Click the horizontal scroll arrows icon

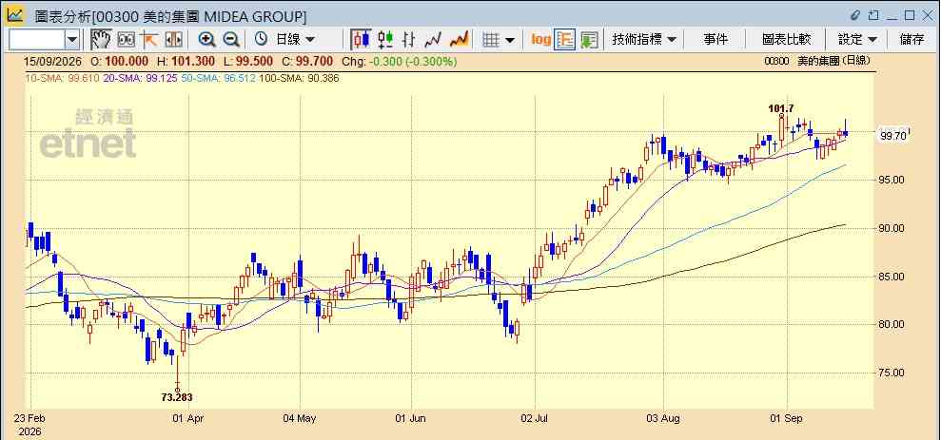pyautogui.click(x=173, y=40)
